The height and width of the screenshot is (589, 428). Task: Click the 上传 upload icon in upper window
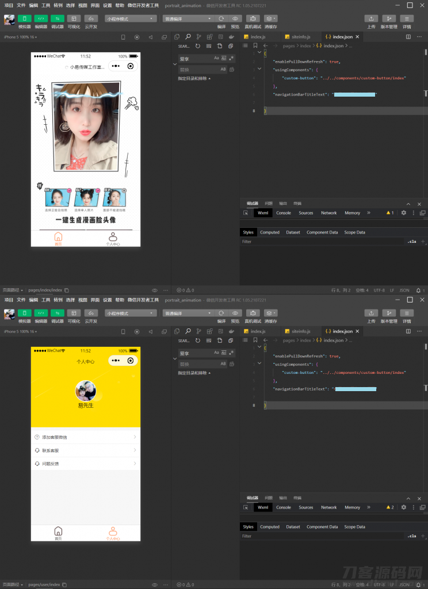tap(372, 18)
